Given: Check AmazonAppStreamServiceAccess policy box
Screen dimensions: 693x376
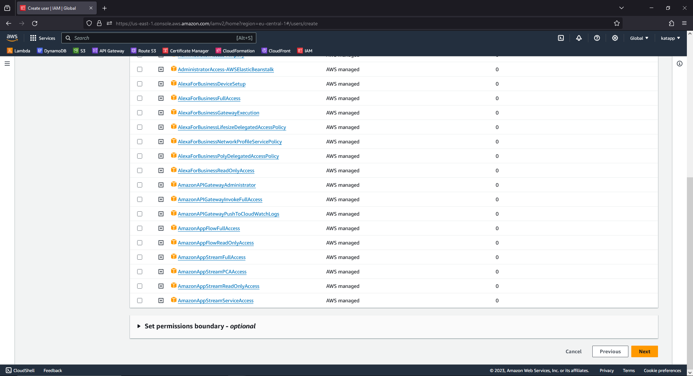Looking at the screenshot, I should (x=140, y=301).
